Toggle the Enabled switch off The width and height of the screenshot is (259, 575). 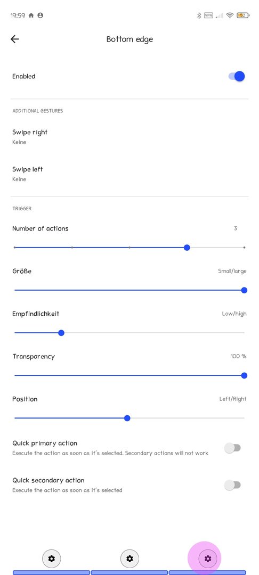(x=237, y=76)
